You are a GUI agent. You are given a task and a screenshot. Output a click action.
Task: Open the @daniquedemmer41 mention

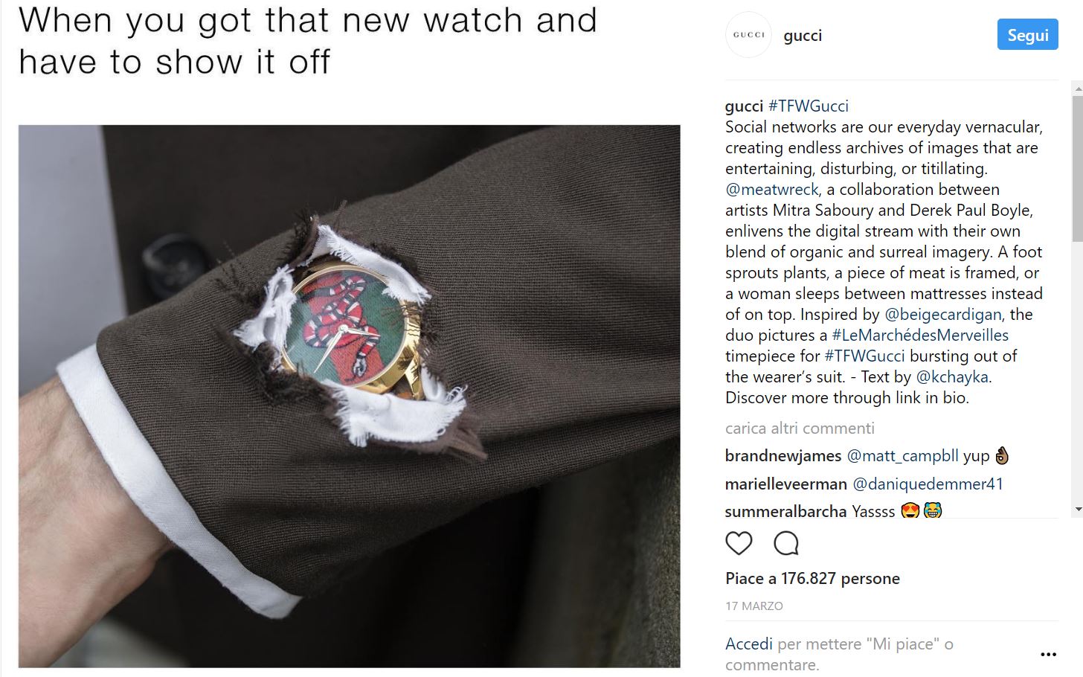tap(928, 484)
